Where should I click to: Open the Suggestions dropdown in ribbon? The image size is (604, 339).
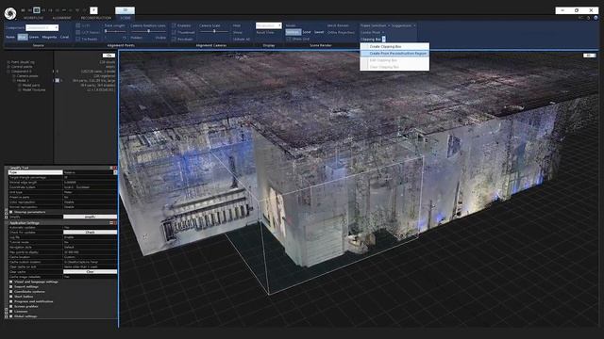pyautogui.click(x=403, y=25)
